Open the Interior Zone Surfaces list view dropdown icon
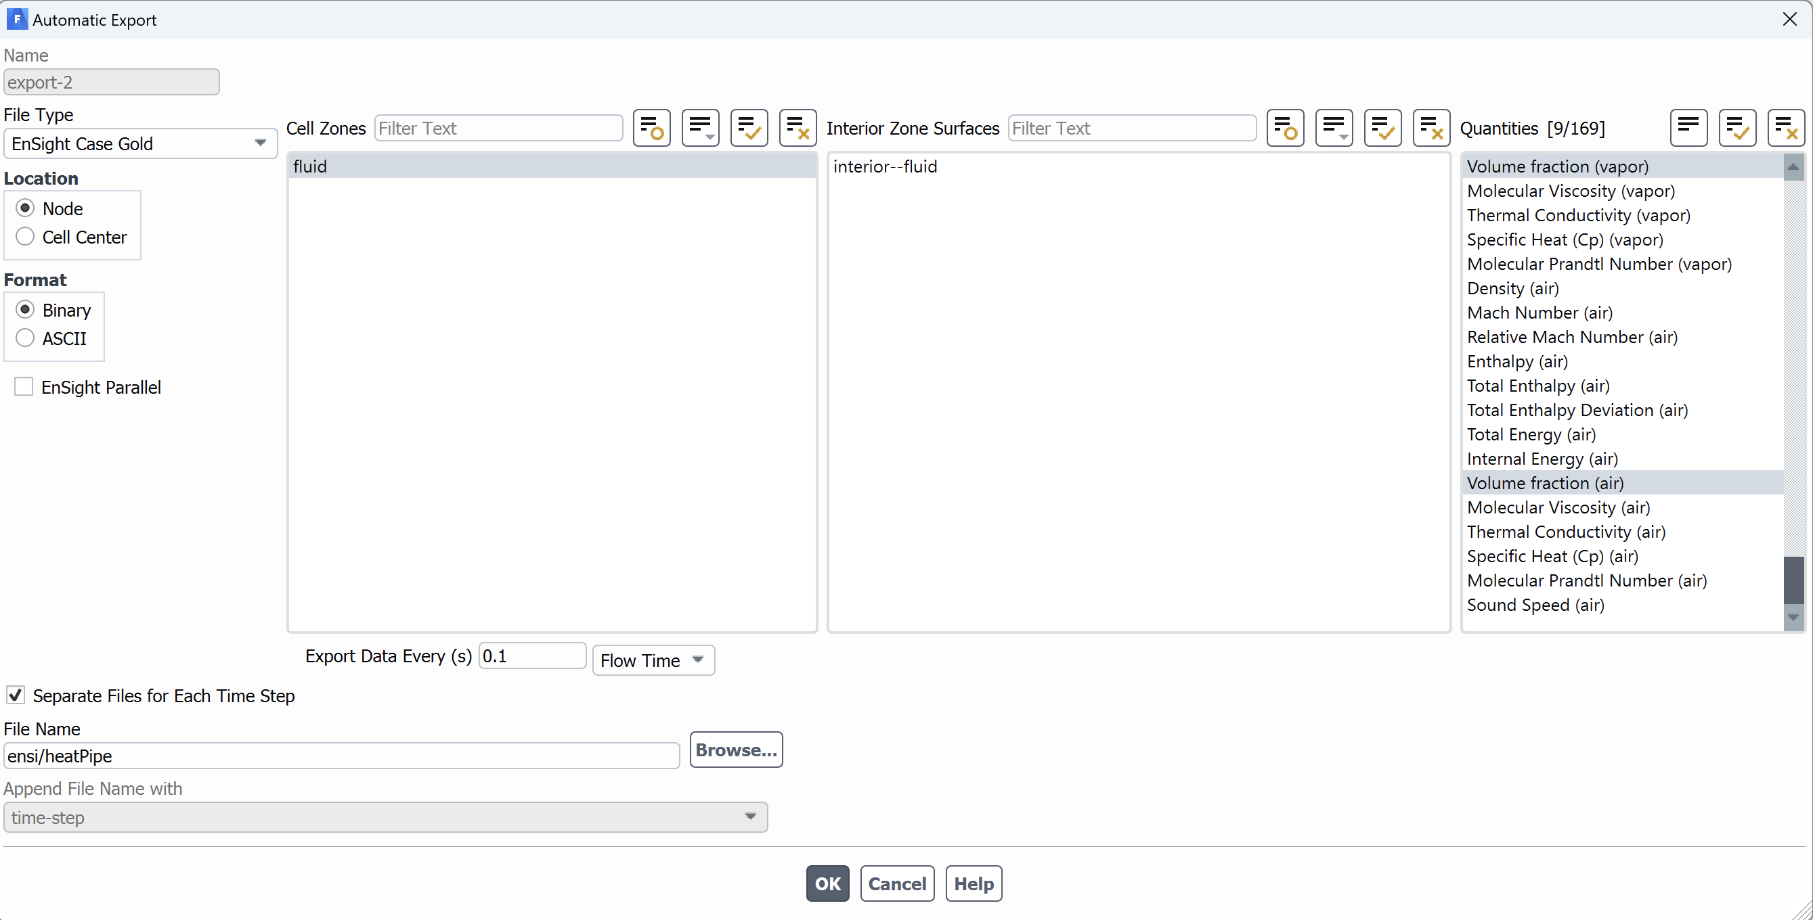Image resolution: width=1813 pixels, height=920 pixels. pyautogui.click(x=1334, y=128)
